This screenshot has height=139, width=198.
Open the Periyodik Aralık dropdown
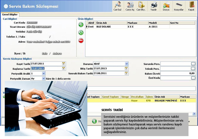[x=44, y=74]
